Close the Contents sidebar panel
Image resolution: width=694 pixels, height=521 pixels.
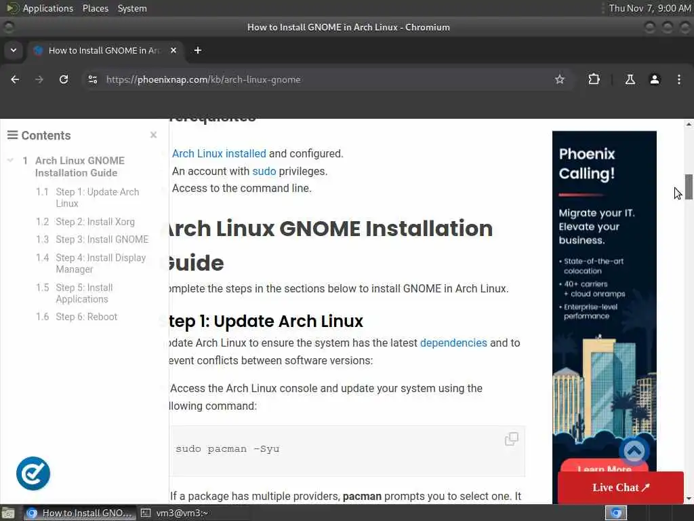(153, 135)
